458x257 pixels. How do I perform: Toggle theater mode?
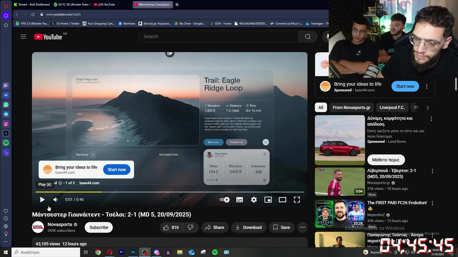[282, 200]
